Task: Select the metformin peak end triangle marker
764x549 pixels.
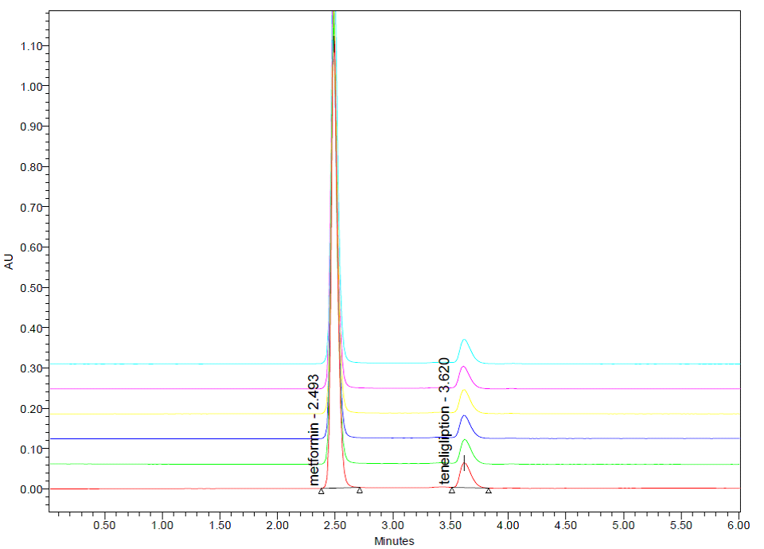Action: click(360, 490)
